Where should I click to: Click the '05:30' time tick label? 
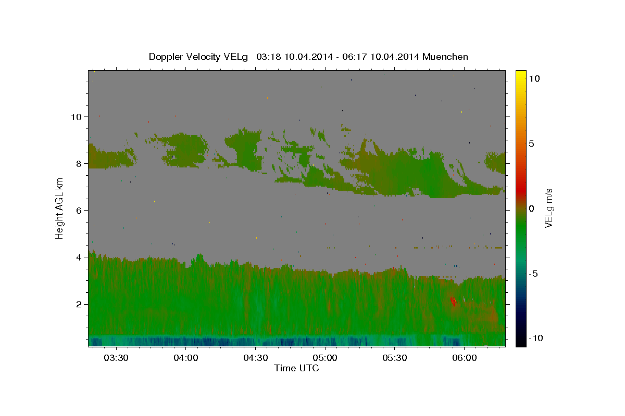[395, 358]
